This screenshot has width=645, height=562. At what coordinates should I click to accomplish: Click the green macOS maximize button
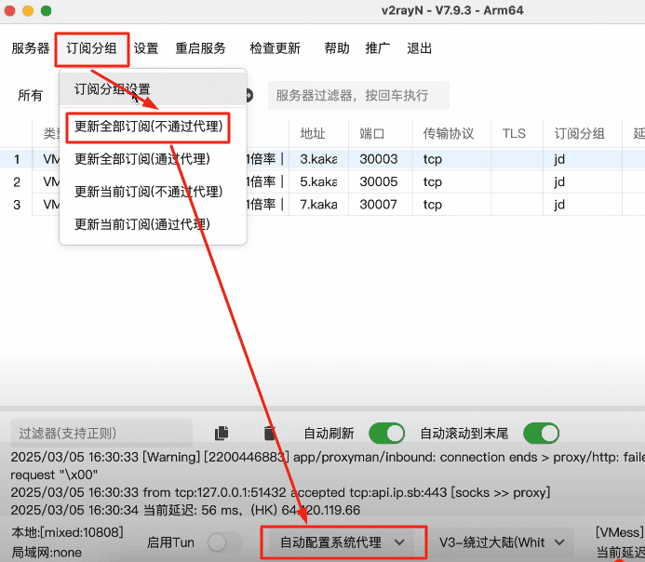click(x=47, y=11)
